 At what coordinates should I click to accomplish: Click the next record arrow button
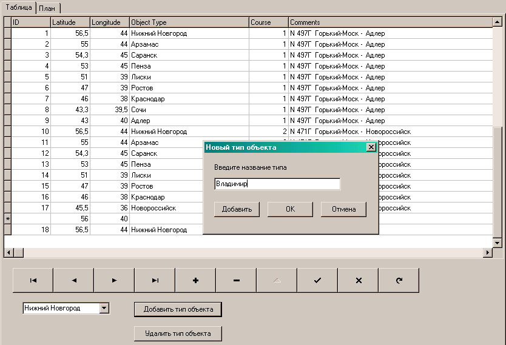coord(114,280)
